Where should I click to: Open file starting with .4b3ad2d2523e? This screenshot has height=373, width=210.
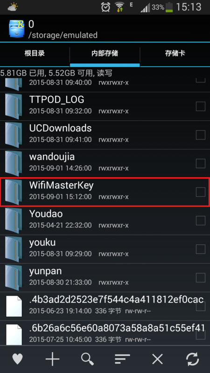tap(105, 306)
